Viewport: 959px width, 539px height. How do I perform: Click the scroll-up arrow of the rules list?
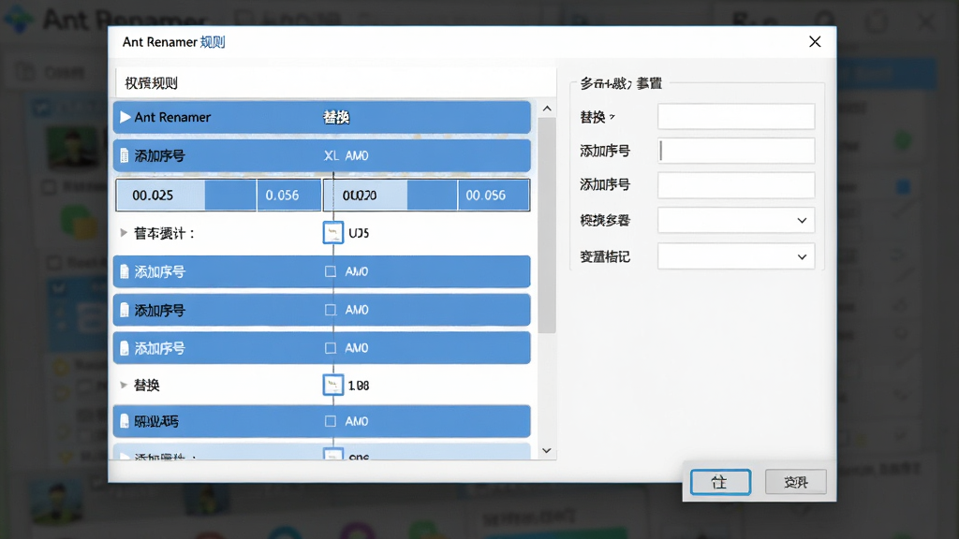click(x=547, y=109)
